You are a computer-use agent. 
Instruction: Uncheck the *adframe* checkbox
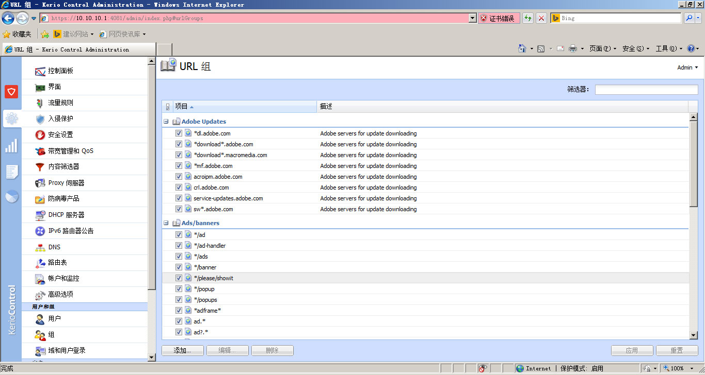(x=179, y=310)
